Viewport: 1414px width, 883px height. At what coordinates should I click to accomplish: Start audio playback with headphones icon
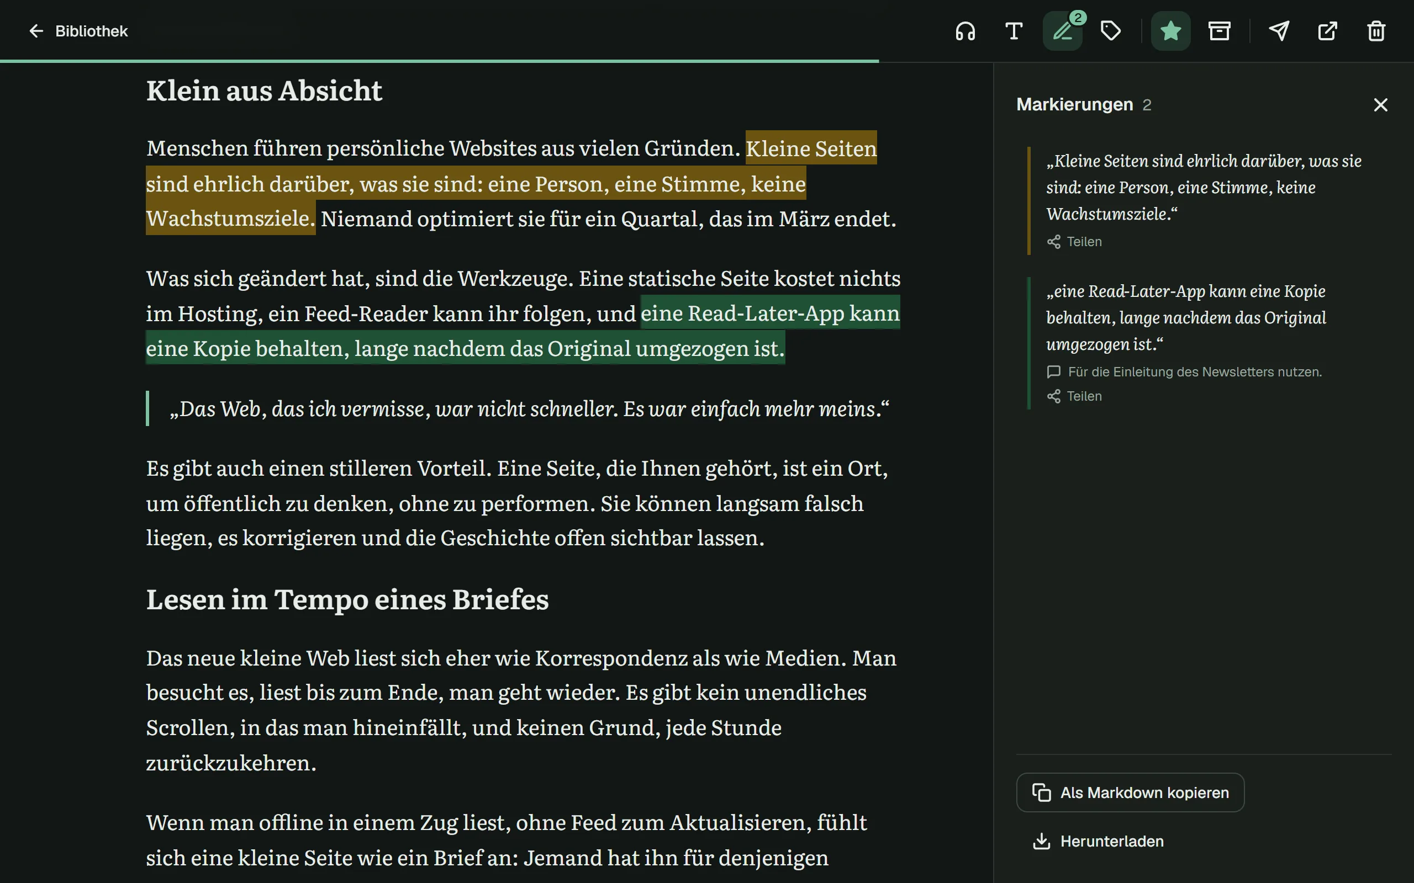pos(965,31)
